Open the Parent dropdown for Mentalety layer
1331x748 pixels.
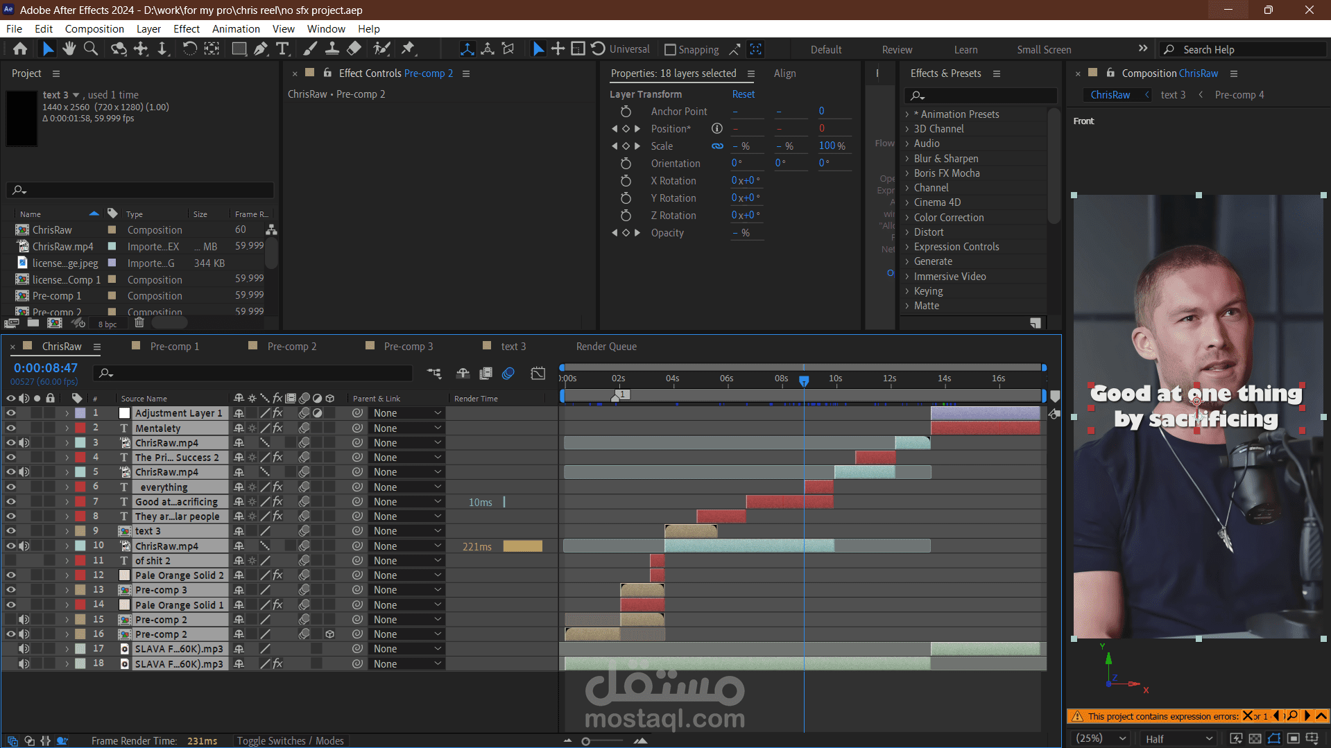(x=406, y=428)
